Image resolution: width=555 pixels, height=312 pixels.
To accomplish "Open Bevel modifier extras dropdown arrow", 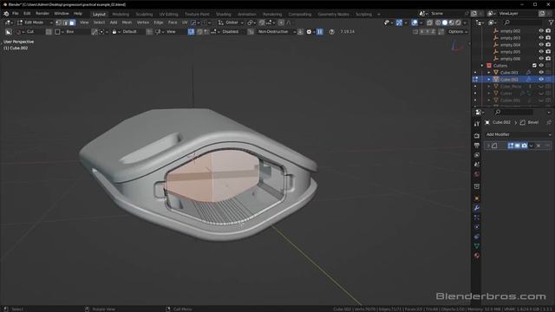I will point(532,146).
